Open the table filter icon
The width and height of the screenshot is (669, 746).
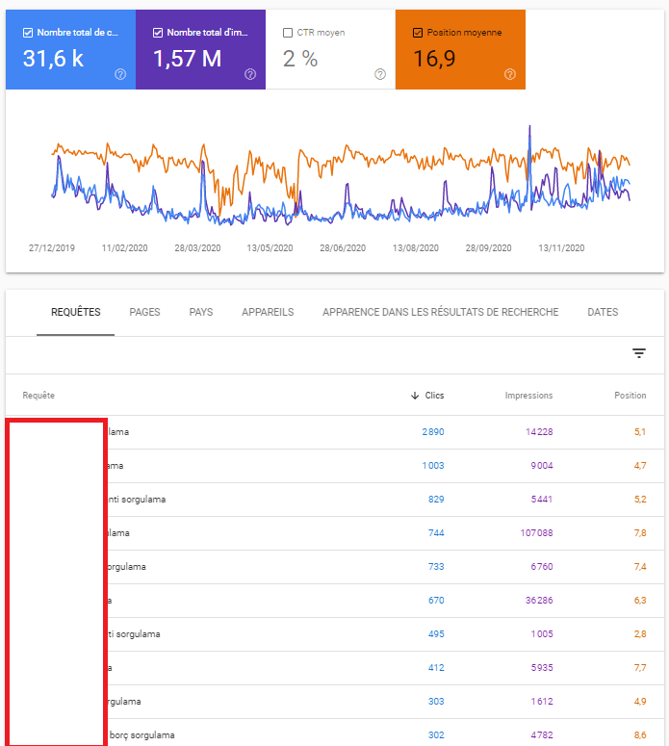pos(639,353)
